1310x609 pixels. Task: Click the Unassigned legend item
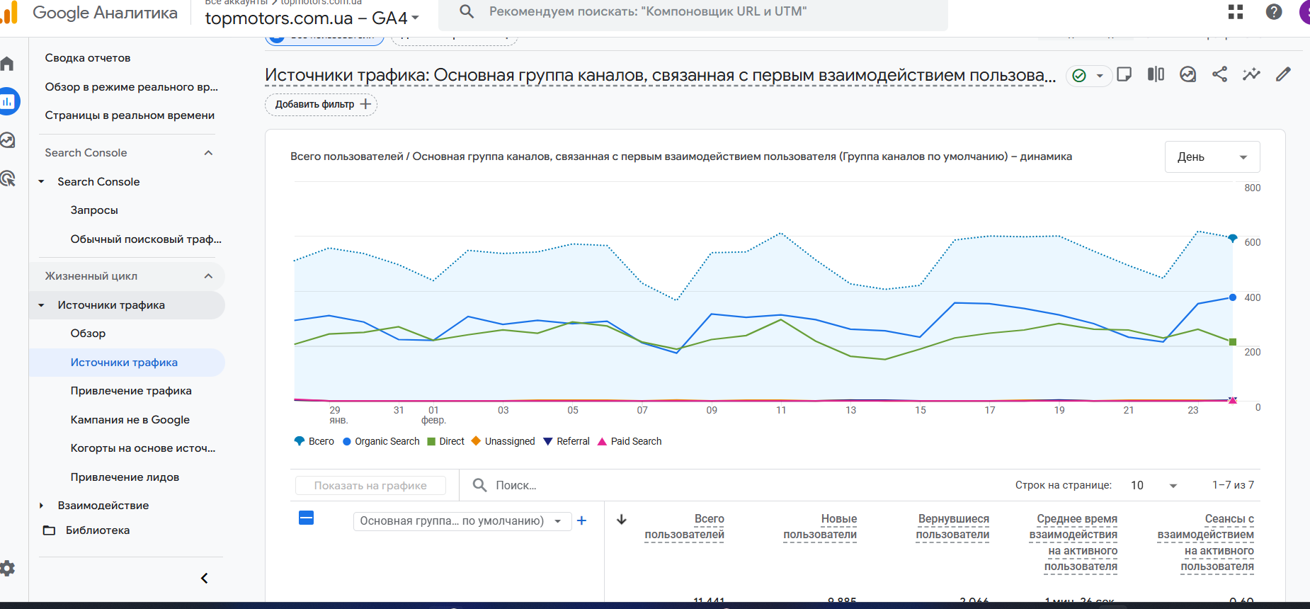click(x=503, y=441)
